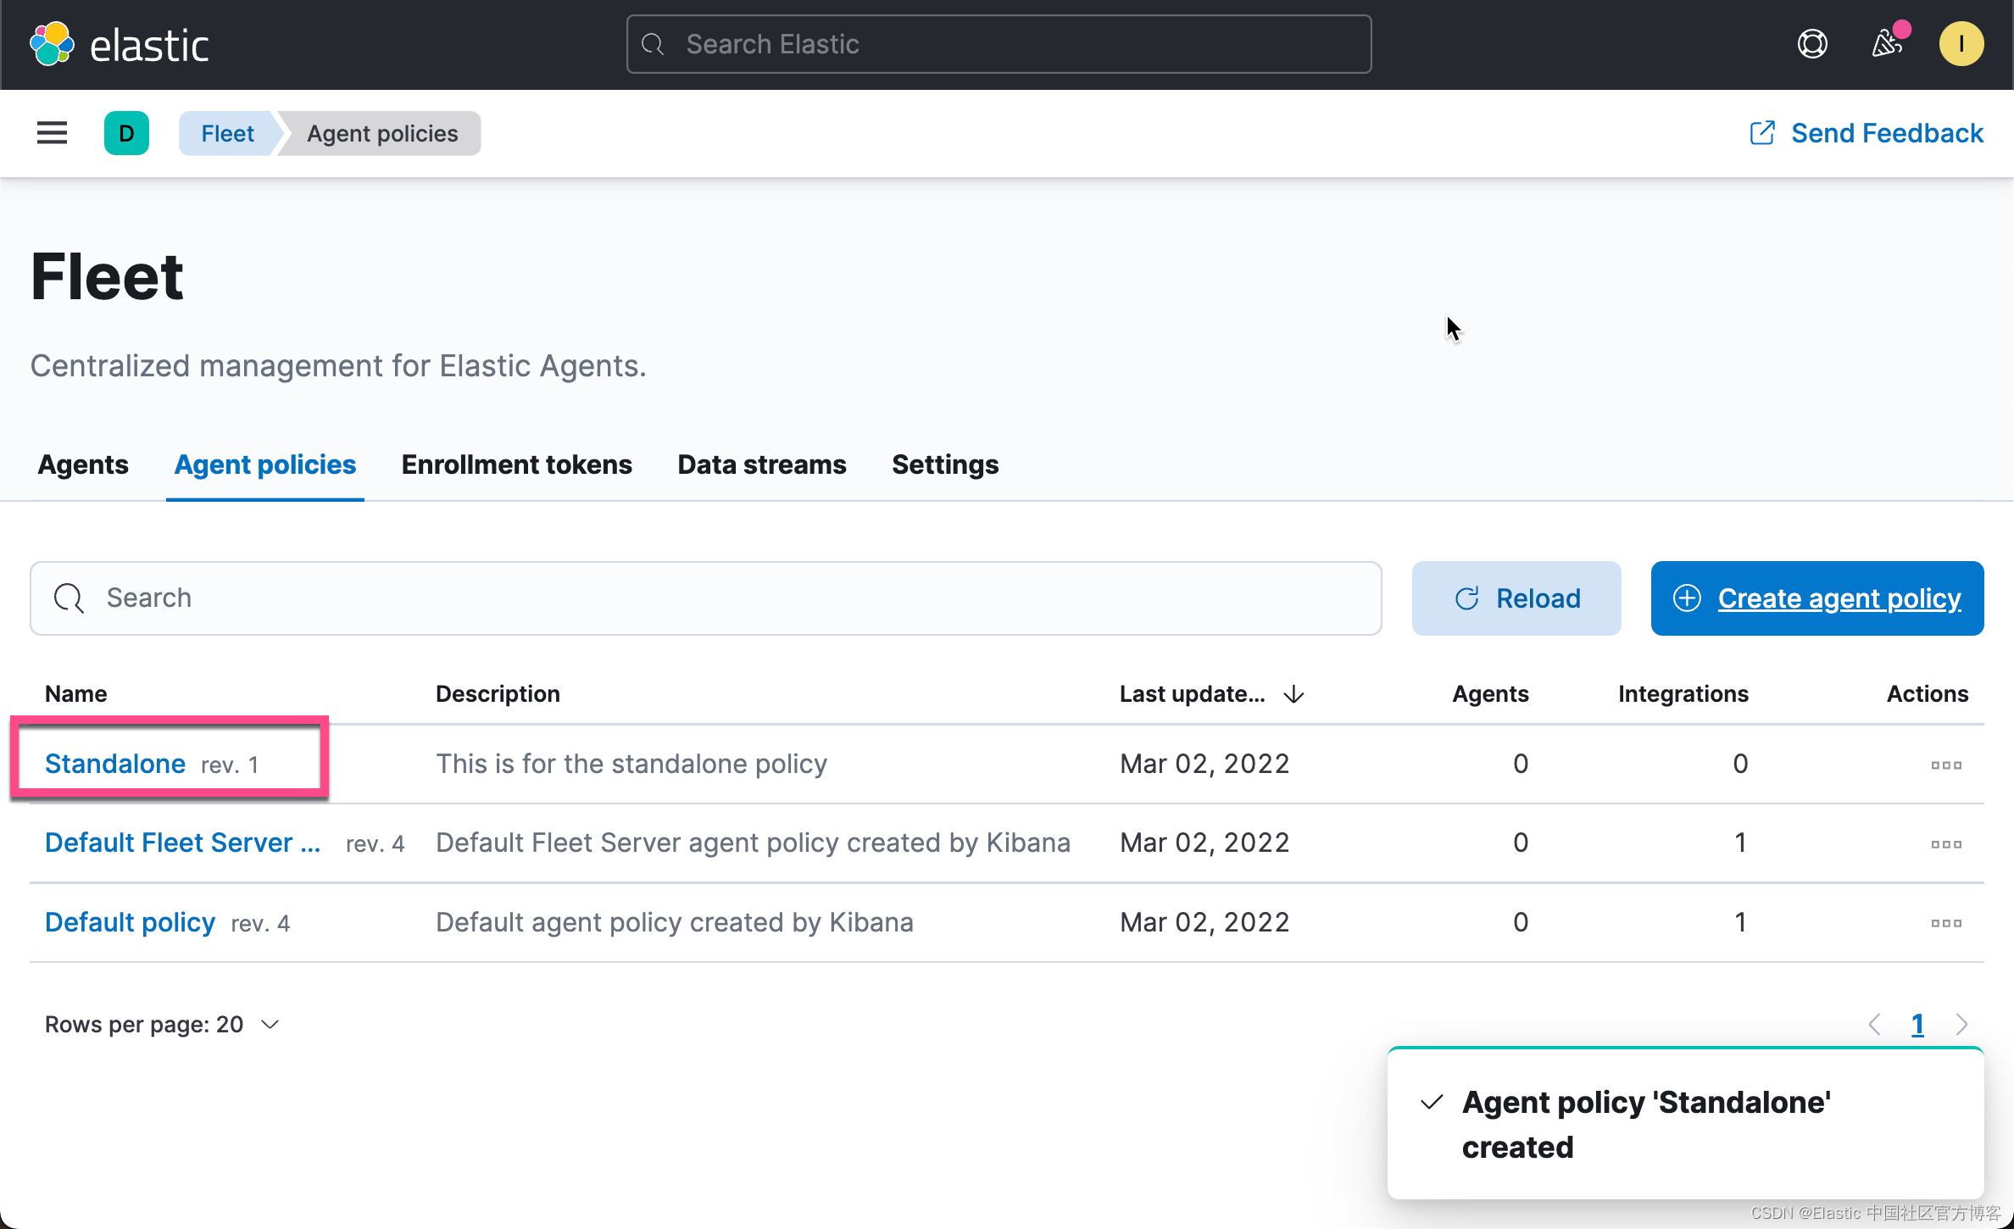The height and width of the screenshot is (1229, 2014).
Task: Click the green 'D' space avatar
Action: (126, 133)
